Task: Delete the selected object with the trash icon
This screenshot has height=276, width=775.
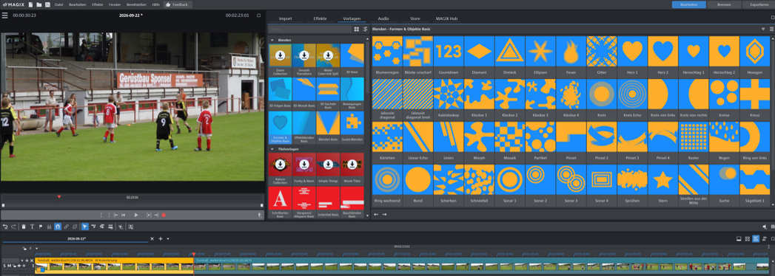Action: coord(24,227)
